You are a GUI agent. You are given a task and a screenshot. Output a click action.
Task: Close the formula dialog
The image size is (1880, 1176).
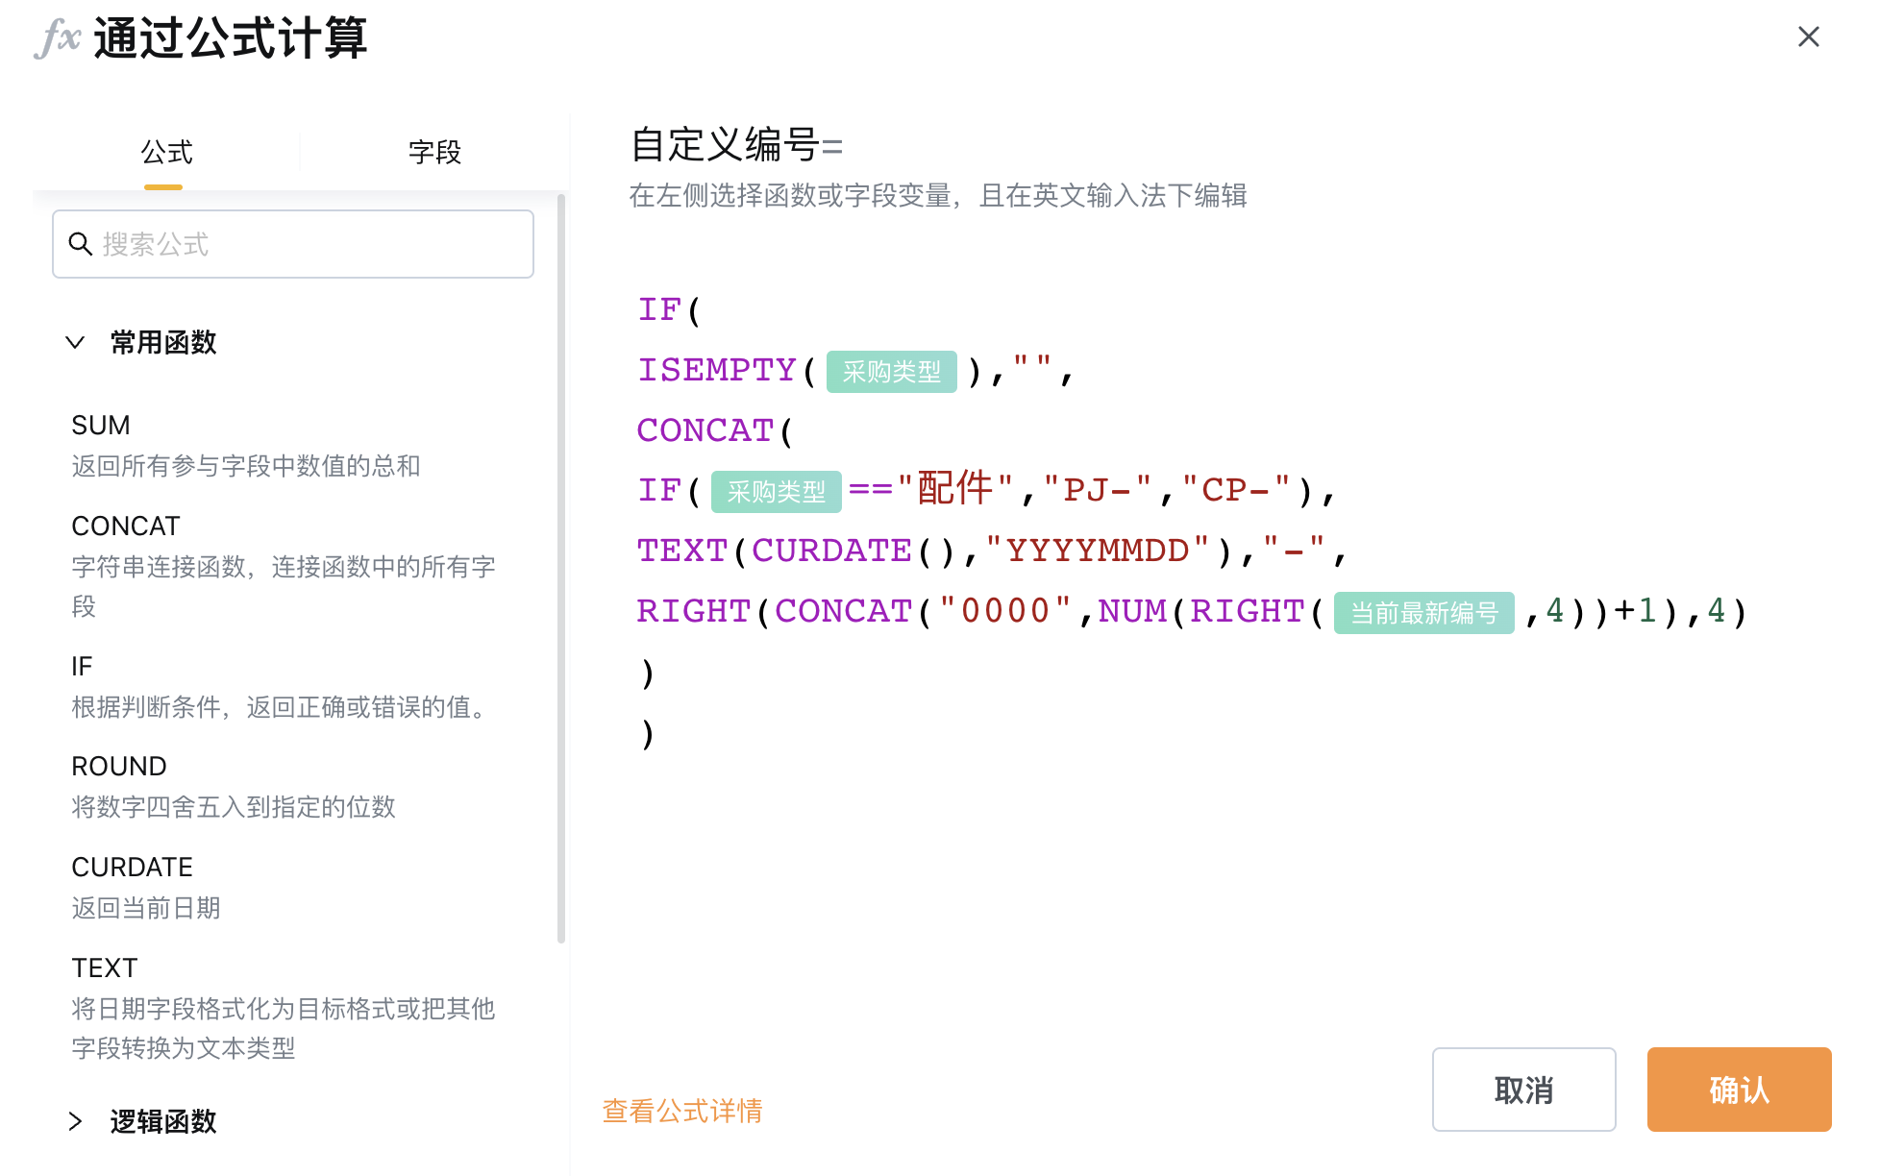[1808, 37]
